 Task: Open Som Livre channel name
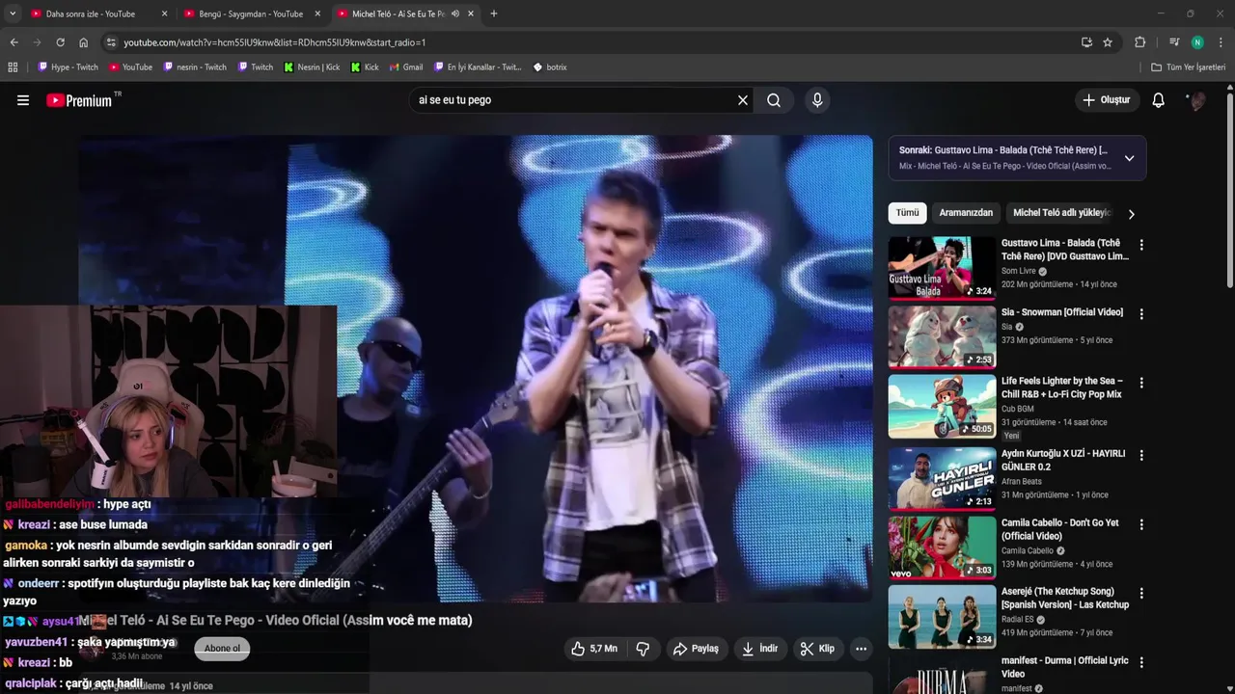[1018, 271]
